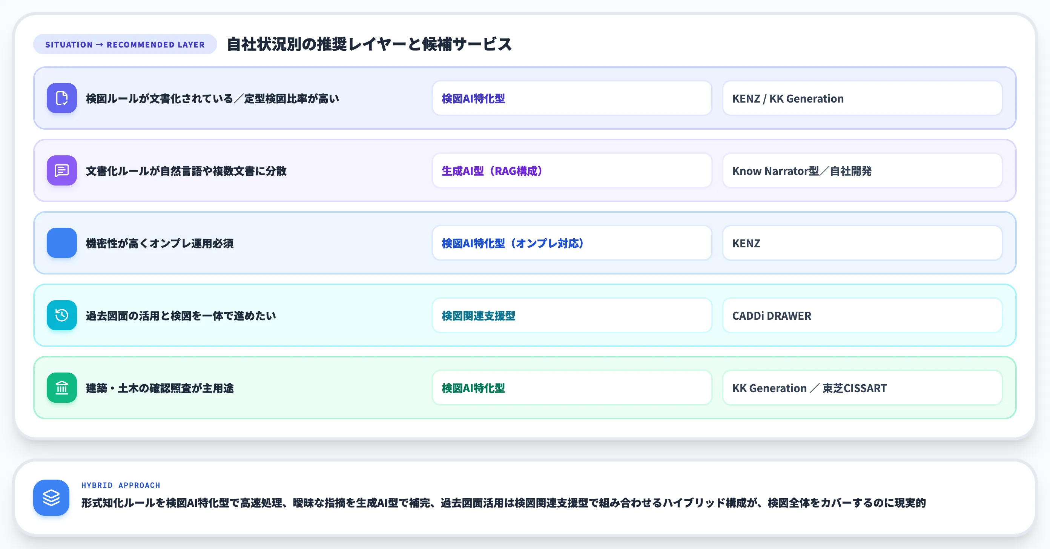Click the HYBRID APPROACH label

(x=121, y=485)
